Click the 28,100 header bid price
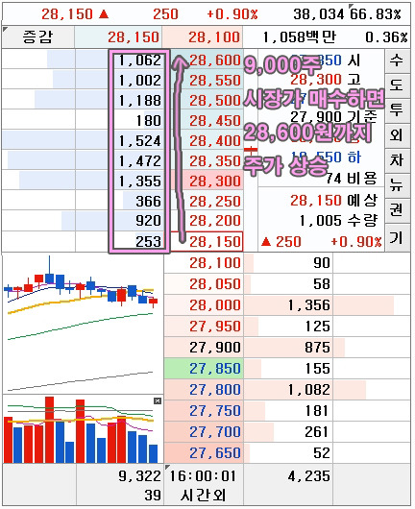 203,37
